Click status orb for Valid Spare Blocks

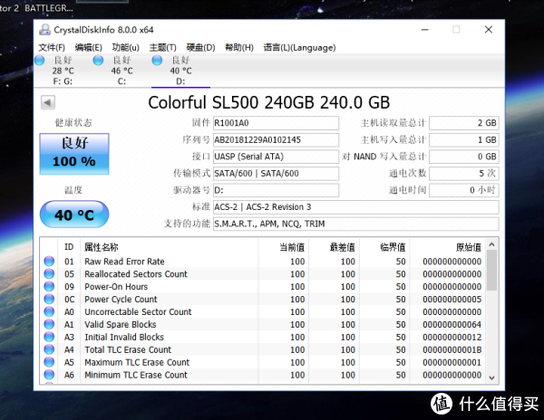tap(49, 324)
